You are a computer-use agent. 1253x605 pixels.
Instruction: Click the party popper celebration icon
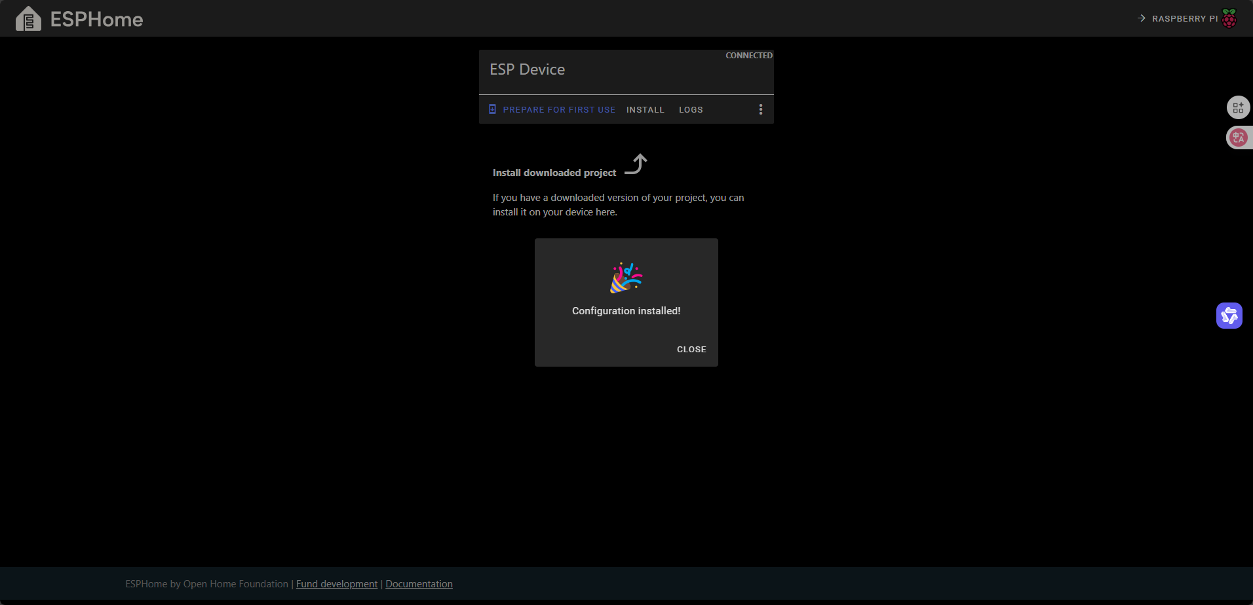tap(626, 278)
